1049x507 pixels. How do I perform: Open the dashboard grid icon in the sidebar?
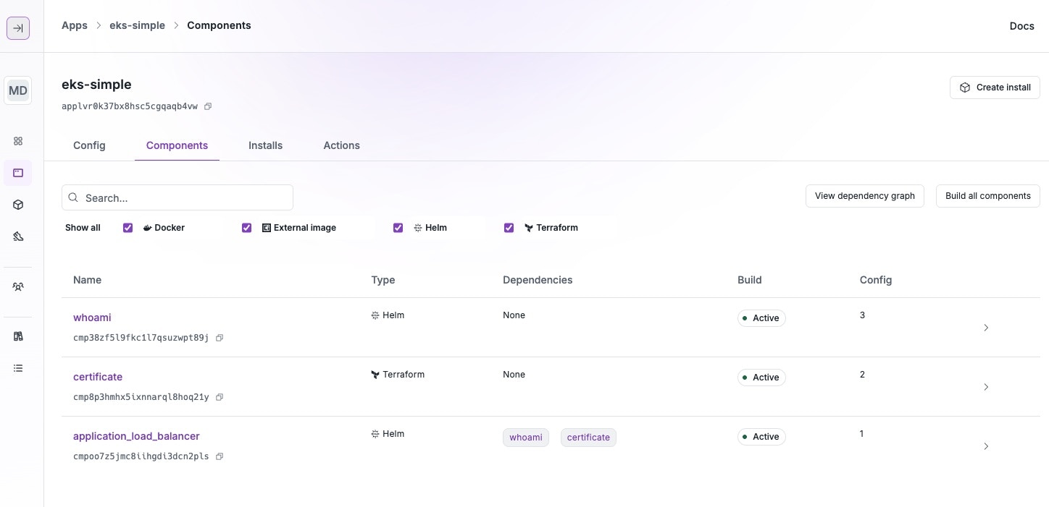(x=18, y=141)
